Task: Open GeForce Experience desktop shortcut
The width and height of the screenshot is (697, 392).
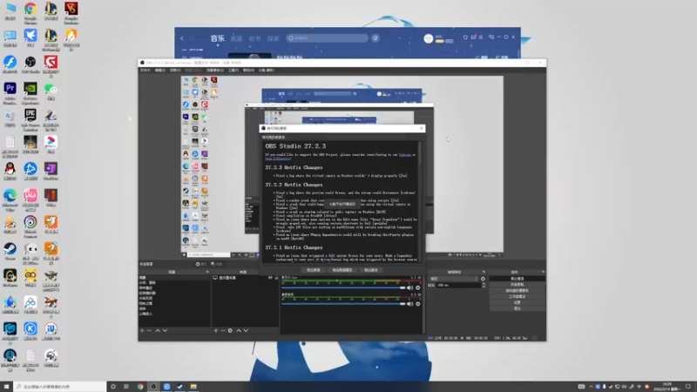Action: coord(30,92)
